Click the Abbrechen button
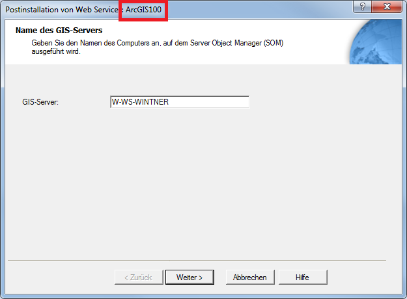 click(x=250, y=278)
